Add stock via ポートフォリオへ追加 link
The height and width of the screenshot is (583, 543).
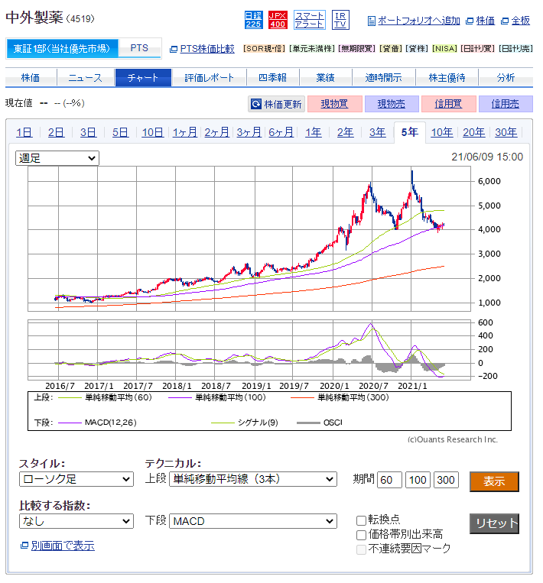[418, 21]
